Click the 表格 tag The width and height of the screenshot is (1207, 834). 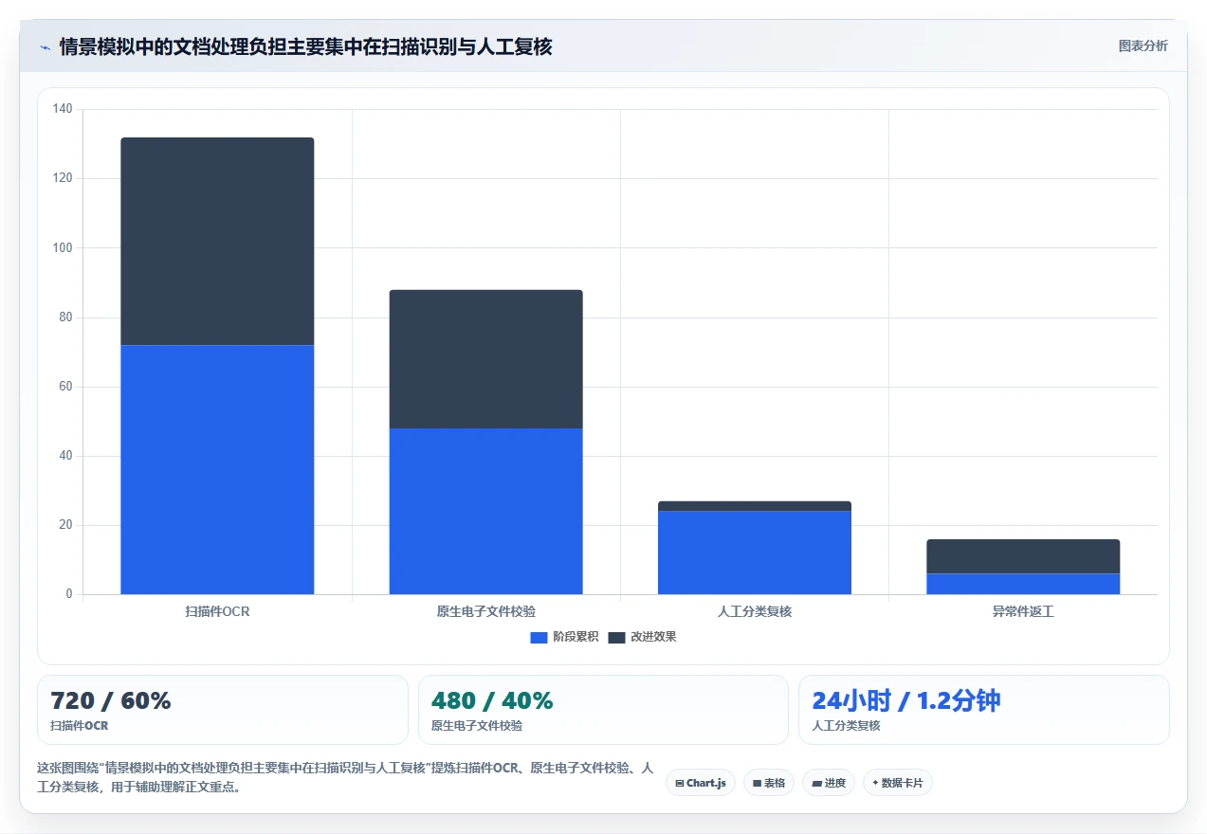[x=769, y=783]
